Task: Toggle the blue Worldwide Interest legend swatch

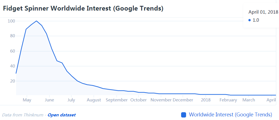Action: [183, 115]
